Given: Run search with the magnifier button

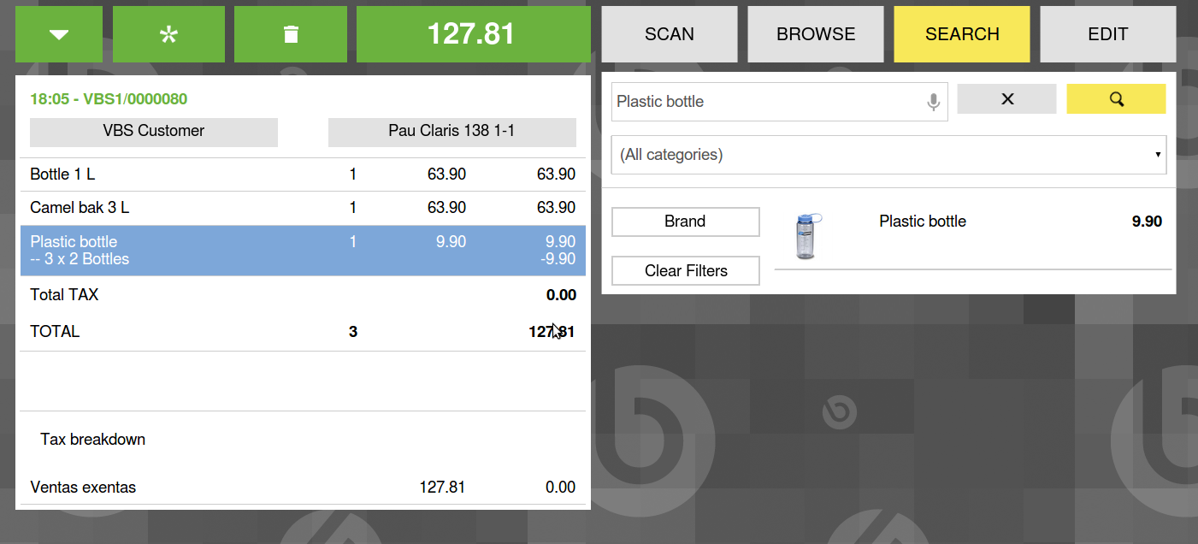Looking at the screenshot, I should (x=1116, y=99).
